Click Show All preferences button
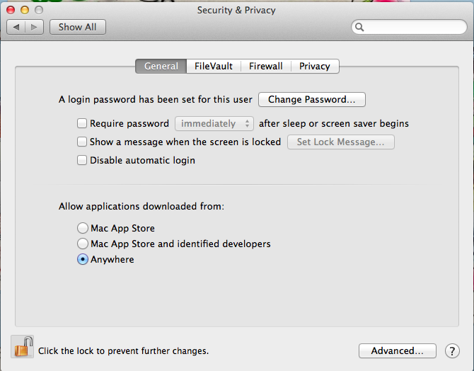This screenshot has height=371, width=474. click(x=78, y=27)
